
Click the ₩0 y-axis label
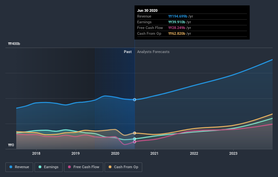[x=11, y=145]
